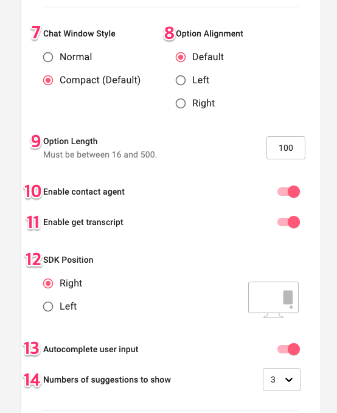Click the Autocomplete user input label
337x413 pixels.
tap(91, 349)
